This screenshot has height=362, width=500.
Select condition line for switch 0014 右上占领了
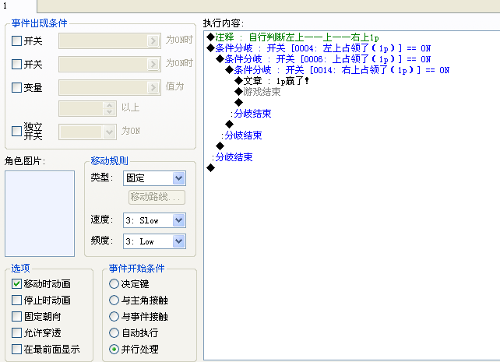pyautogui.click(x=337, y=70)
